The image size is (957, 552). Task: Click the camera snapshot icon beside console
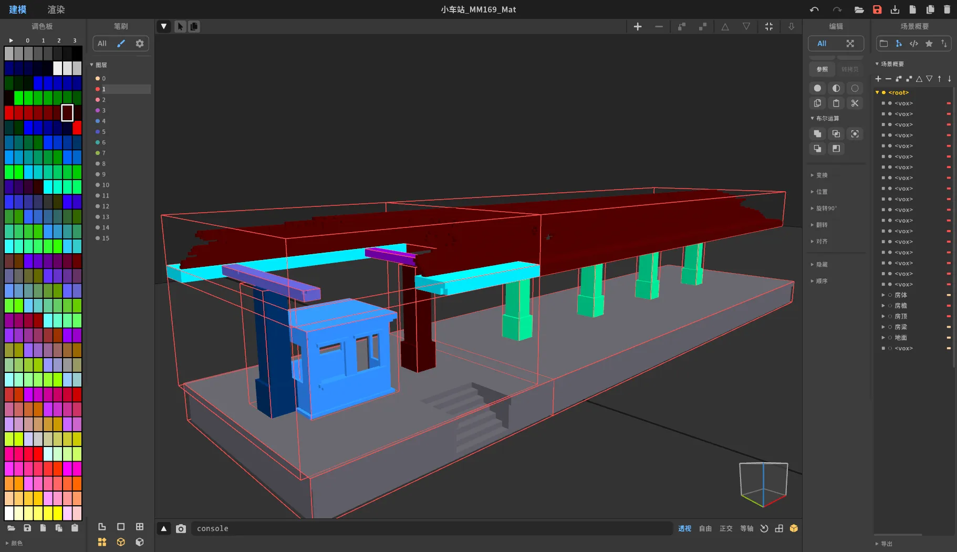click(x=181, y=528)
